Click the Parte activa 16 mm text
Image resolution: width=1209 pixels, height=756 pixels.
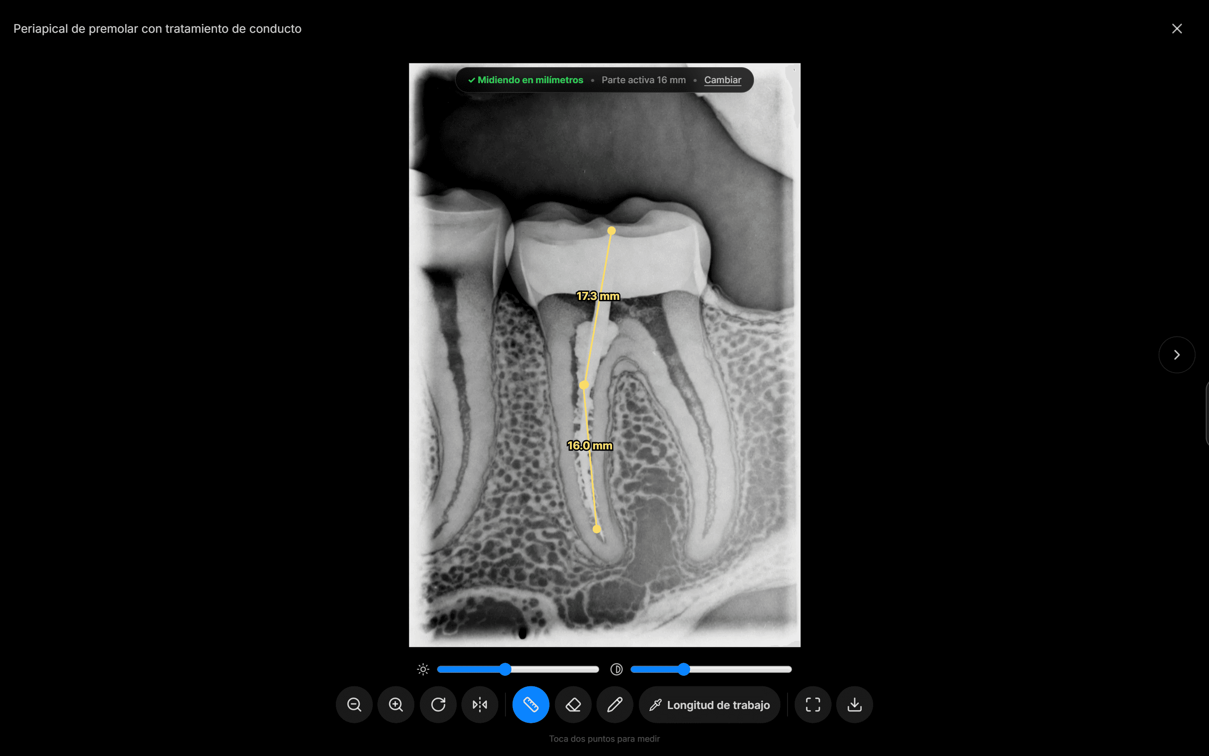click(x=644, y=80)
